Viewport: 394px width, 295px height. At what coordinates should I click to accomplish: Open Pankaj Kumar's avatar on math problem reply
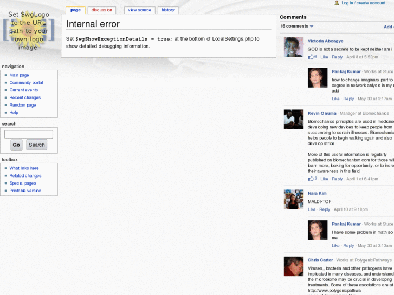coord(318,230)
